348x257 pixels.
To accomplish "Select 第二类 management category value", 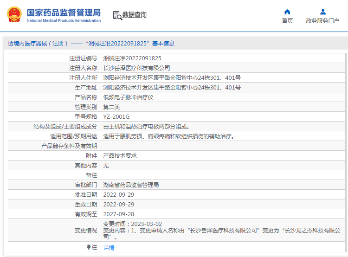I will point(111,107).
